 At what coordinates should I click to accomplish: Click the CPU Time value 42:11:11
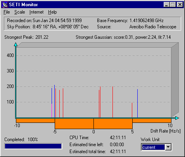pos(118,138)
